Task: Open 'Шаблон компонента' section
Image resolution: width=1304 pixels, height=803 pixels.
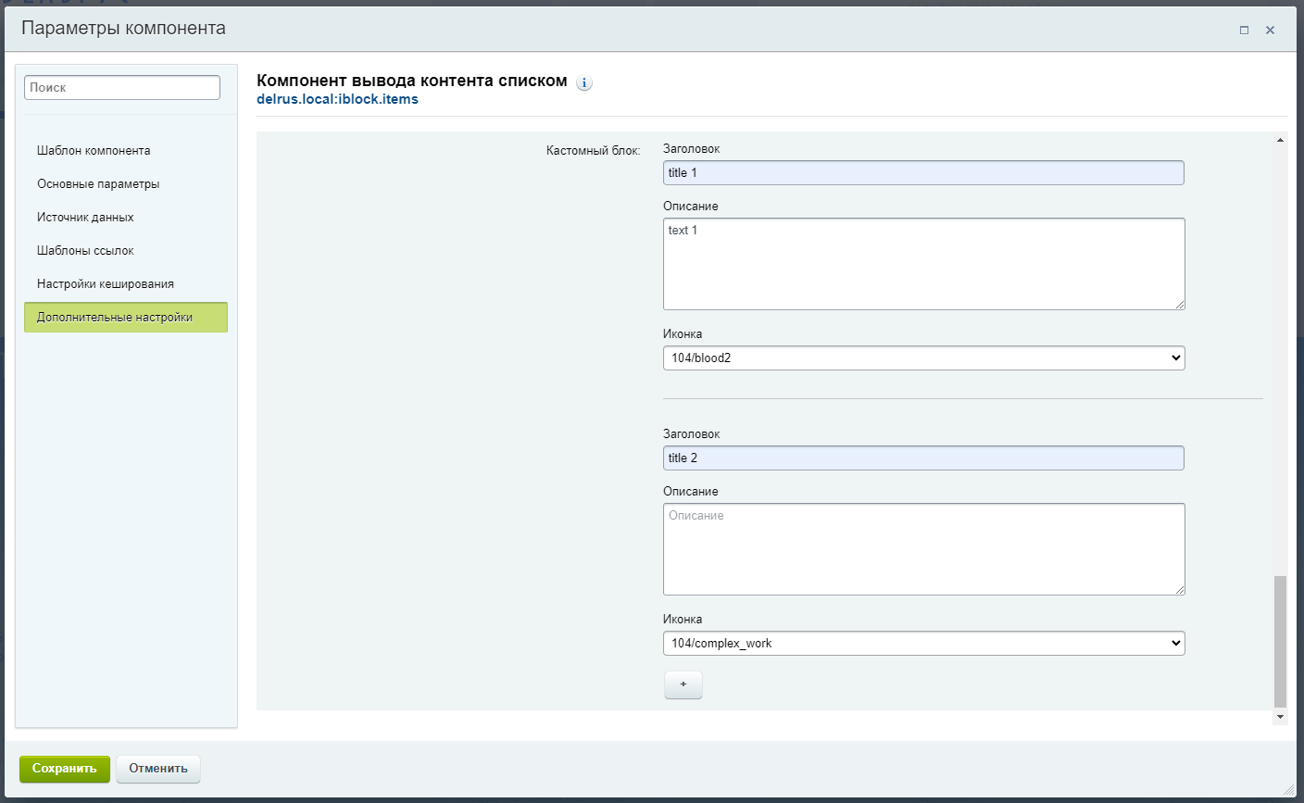Action: coord(94,150)
